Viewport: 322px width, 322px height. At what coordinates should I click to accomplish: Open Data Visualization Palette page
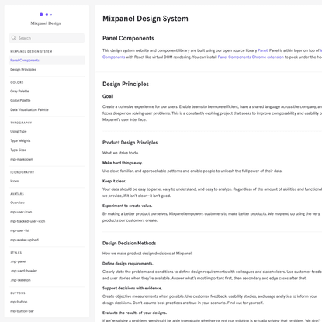pos(29,110)
